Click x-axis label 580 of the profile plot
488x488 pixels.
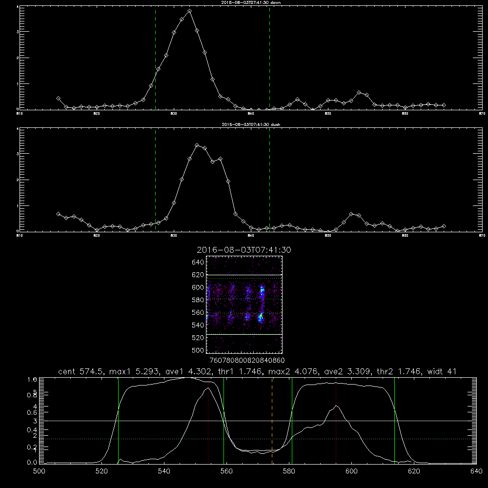coord(289,471)
